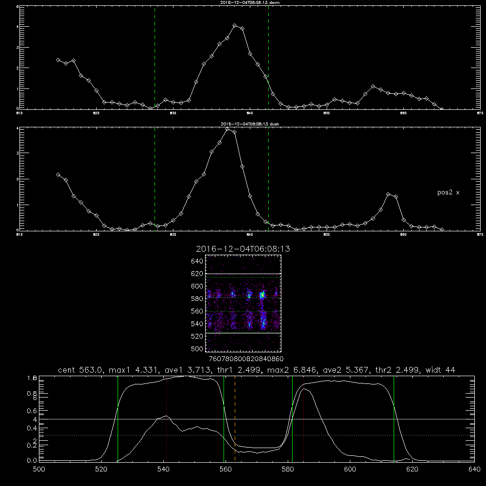Click the heatmap x-axis labels 760780800820840860
The height and width of the screenshot is (486, 486).
246,359
